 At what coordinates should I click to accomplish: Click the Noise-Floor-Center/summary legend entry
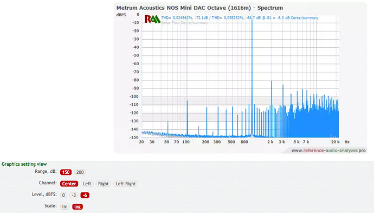tap(184, 23)
